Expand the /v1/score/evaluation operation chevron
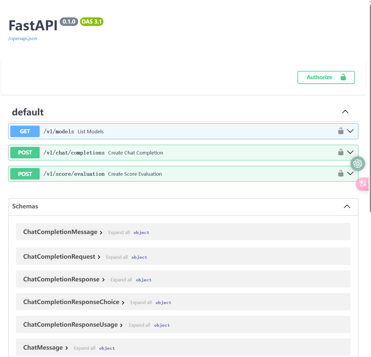Screen dimensions: 371x357 point(350,173)
